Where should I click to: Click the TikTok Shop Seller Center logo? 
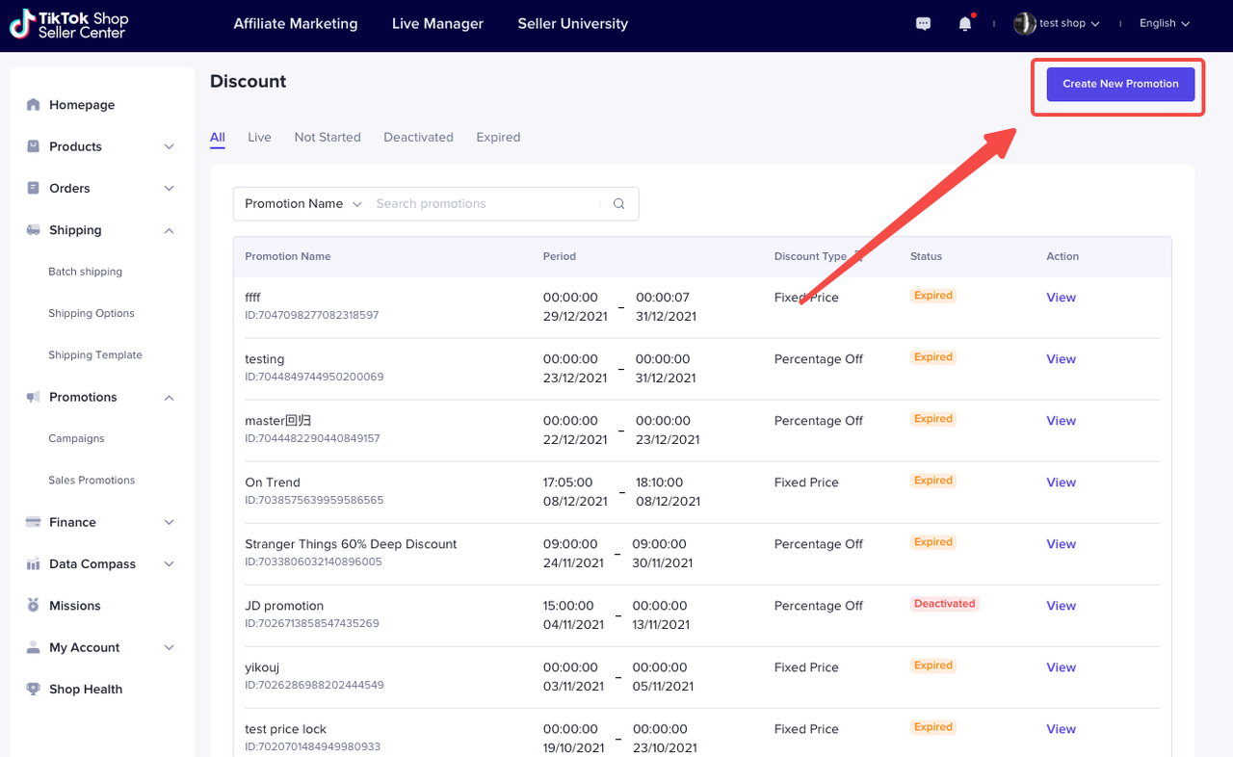click(x=68, y=25)
